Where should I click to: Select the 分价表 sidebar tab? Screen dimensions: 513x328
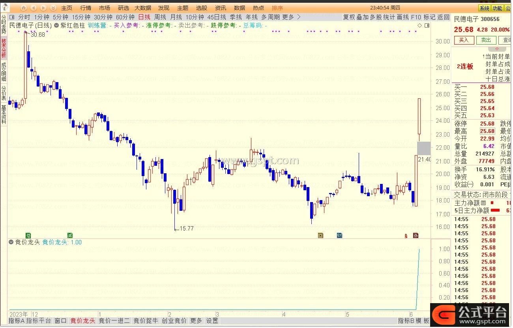4,93
